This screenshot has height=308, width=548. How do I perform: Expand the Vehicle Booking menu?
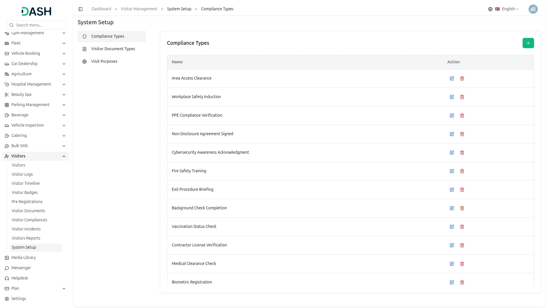click(35, 54)
